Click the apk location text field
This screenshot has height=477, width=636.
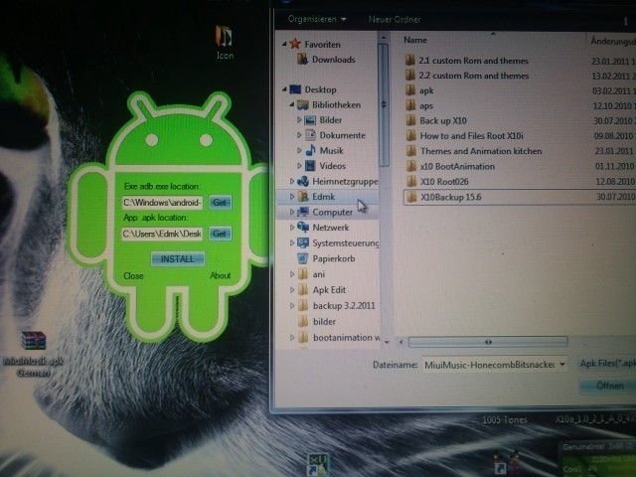pyautogui.click(x=162, y=234)
